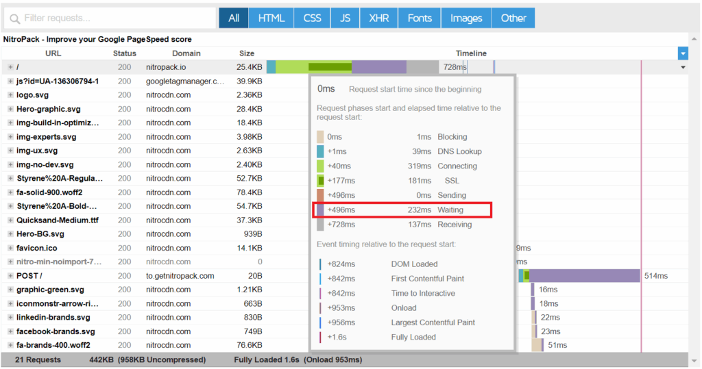Select the CSS filter tab
This screenshot has height=369, width=702.
tap(312, 18)
